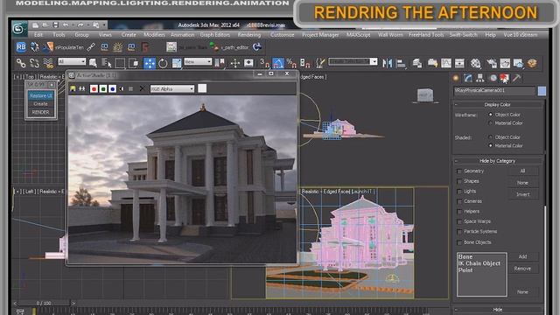Clear the ActiveShade image with X icon
Screen dimensions: 560x315
click(x=142, y=88)
